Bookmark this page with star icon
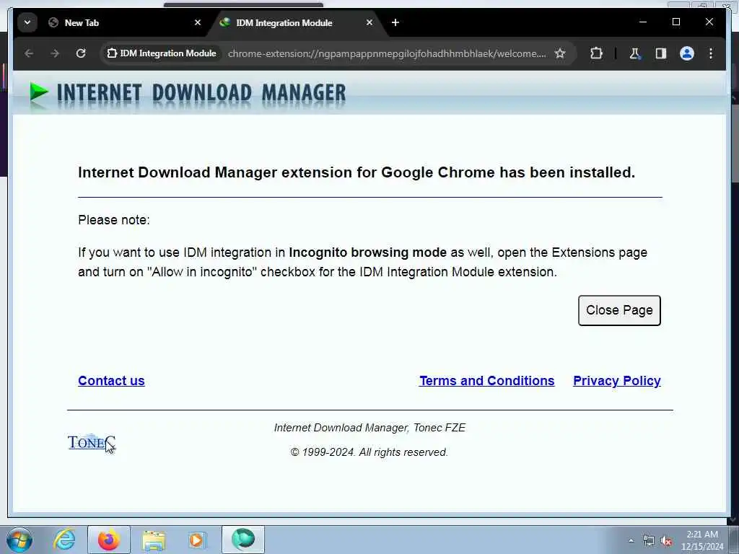This screenshot has height=554, width=739. click(x=560, y=53)
